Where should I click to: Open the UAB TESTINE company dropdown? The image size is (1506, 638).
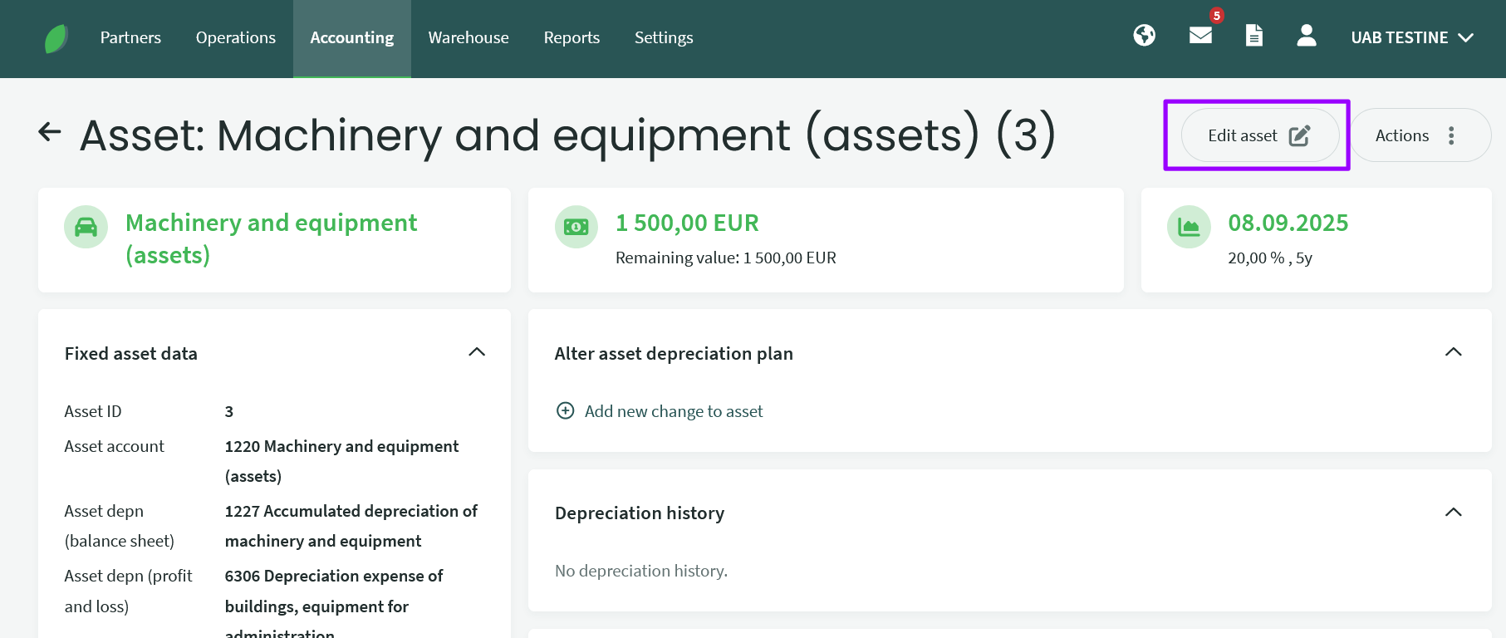[x=1411, y=38]
